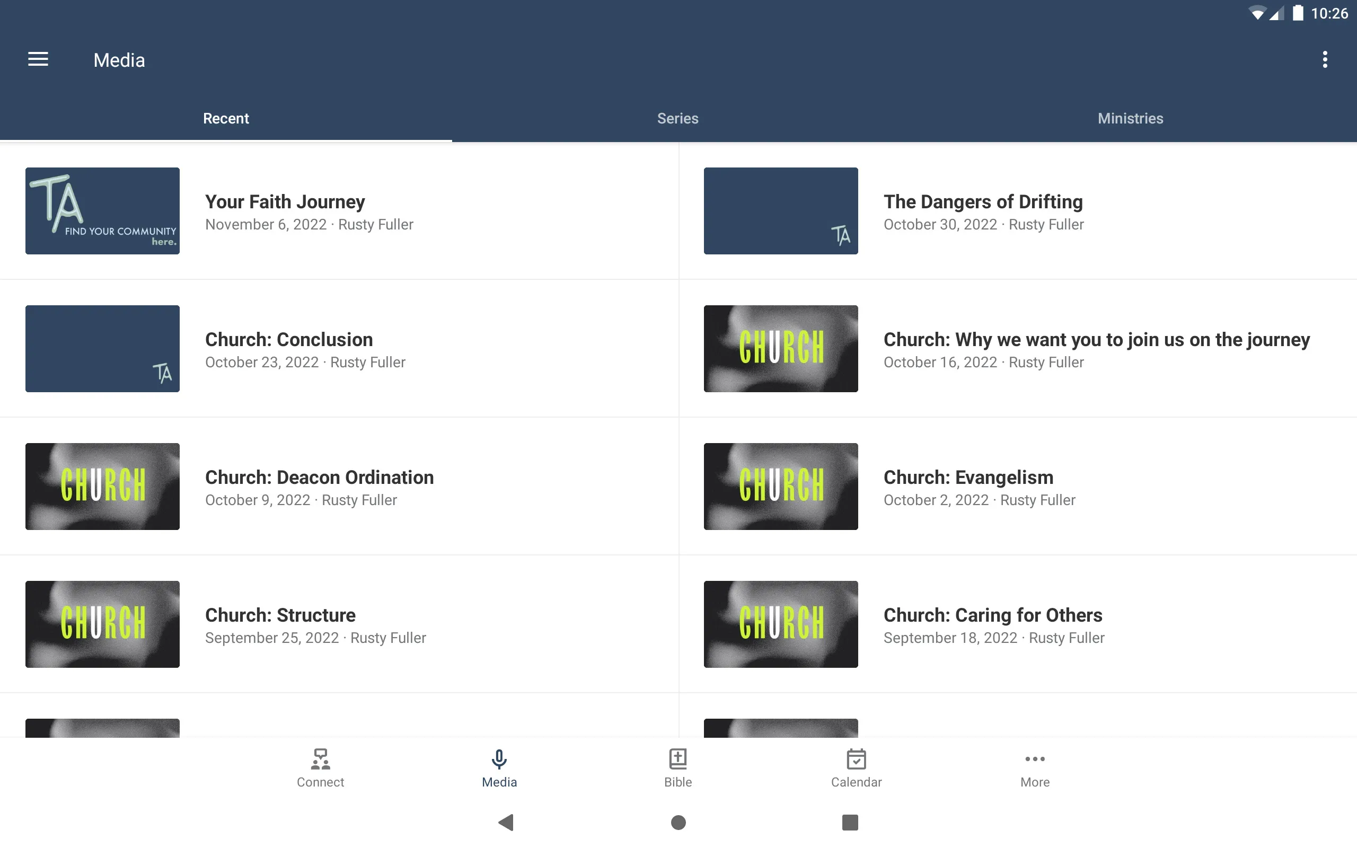
Task: Select Church Conclusion sermon thumbnail
Action: coord(103,348)
